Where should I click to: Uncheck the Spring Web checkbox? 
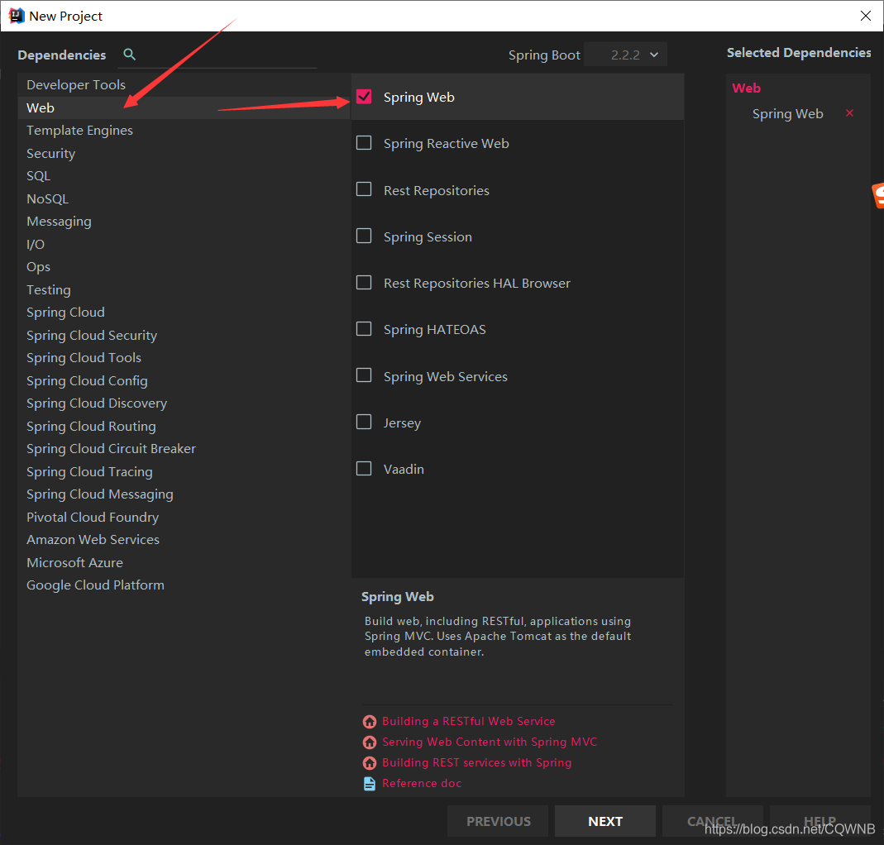364,97
